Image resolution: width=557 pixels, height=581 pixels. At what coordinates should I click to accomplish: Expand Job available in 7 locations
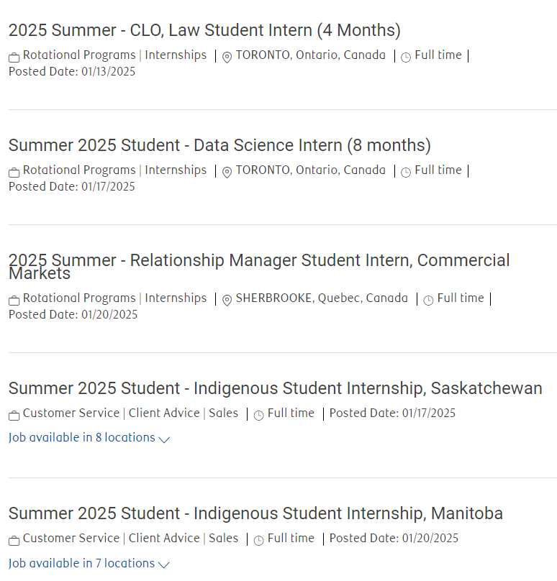89,563
